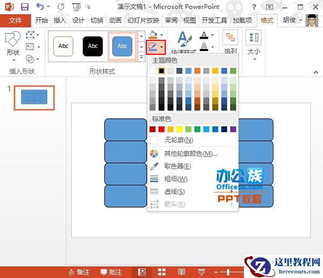Open the 文件 File tab
Image resolution: width=323 pixels, height=278 pixels.
tap(15, 20)
